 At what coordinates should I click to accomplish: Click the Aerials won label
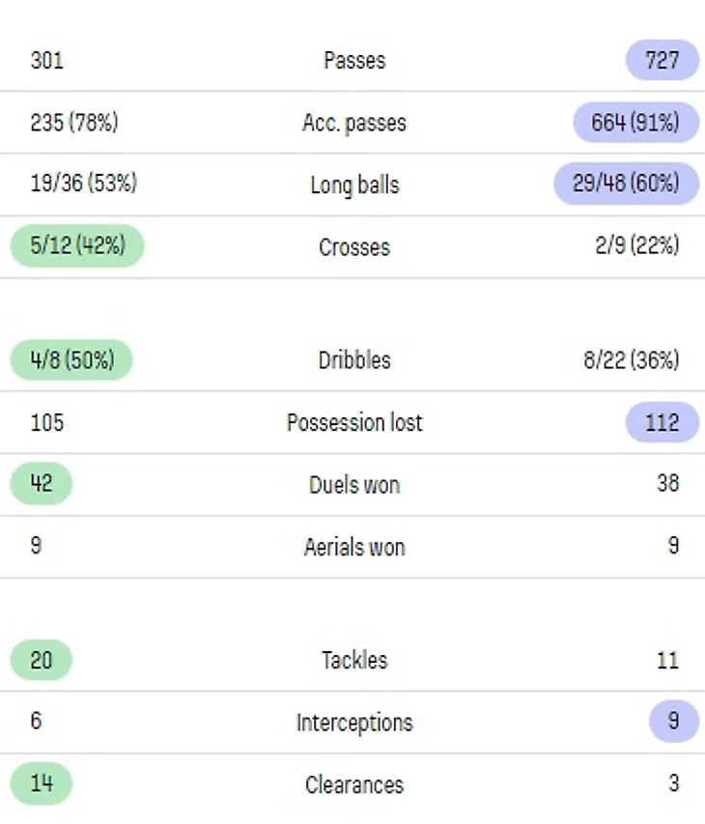(x=353, y=547)
